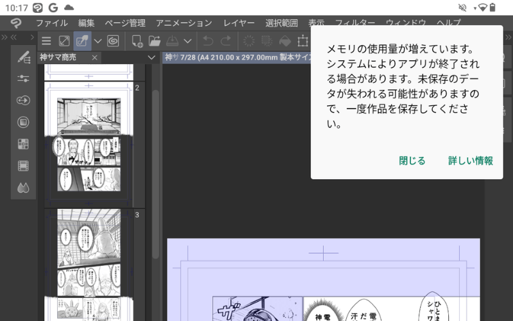Click the page manager vertical scrollbar

(156, 173)
